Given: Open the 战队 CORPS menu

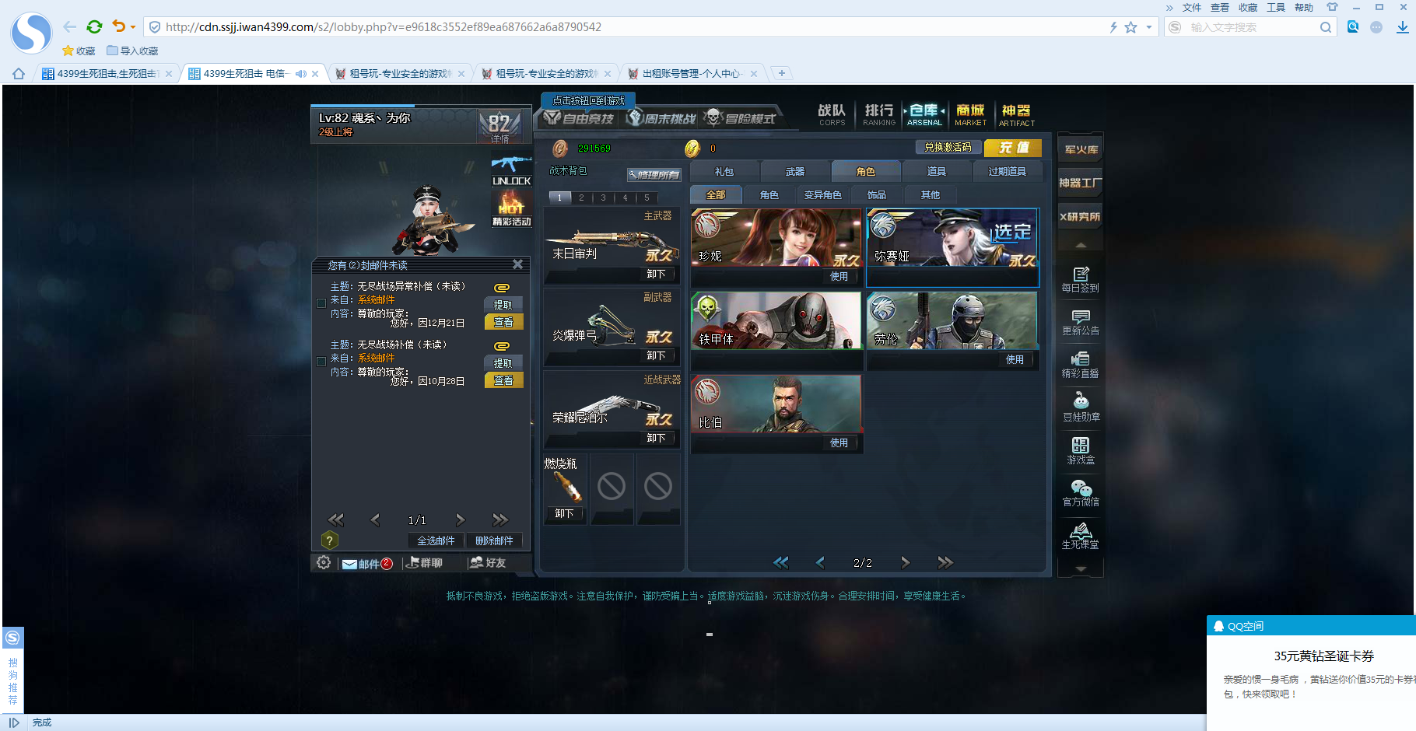Looking at the screenshot, I should coord(832,114).
